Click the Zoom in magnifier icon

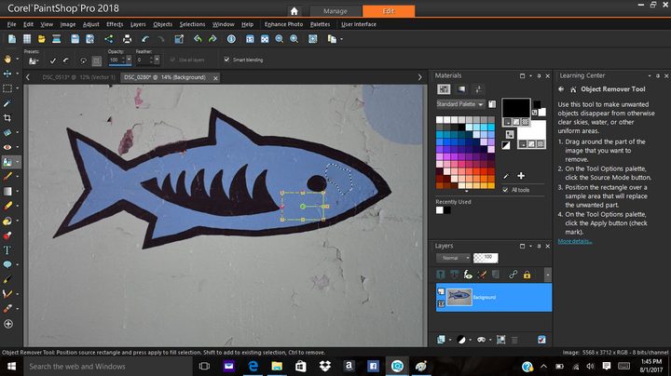294,39
